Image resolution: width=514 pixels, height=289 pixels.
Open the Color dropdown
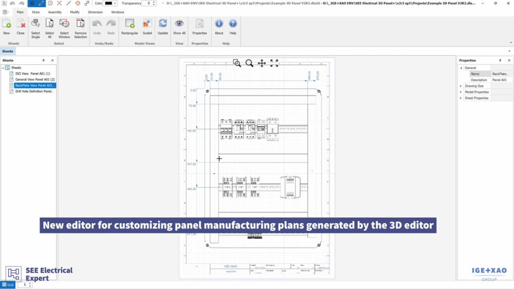115,3
